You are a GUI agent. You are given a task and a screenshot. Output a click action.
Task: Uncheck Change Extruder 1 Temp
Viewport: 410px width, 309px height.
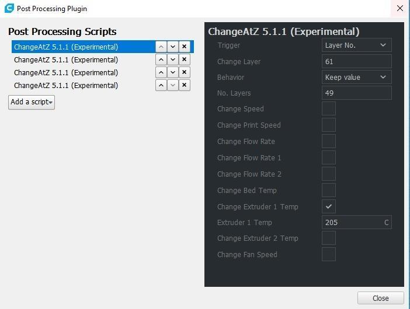point(329,206)
